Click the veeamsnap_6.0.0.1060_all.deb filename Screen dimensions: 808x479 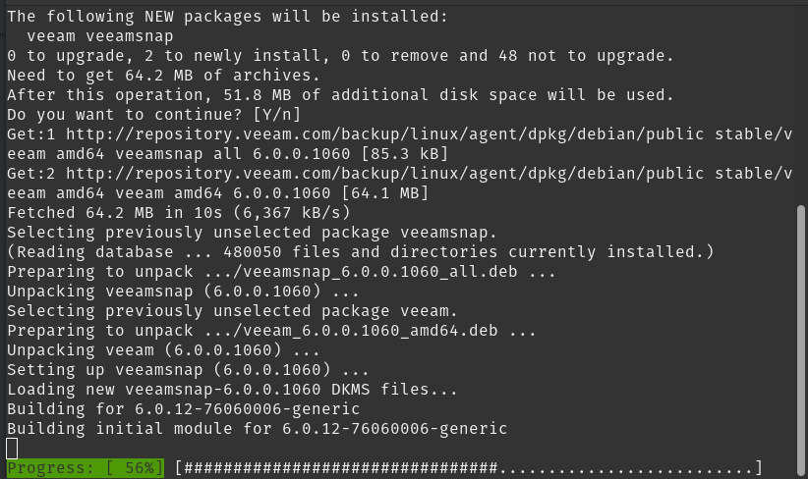tap(379, 272)
